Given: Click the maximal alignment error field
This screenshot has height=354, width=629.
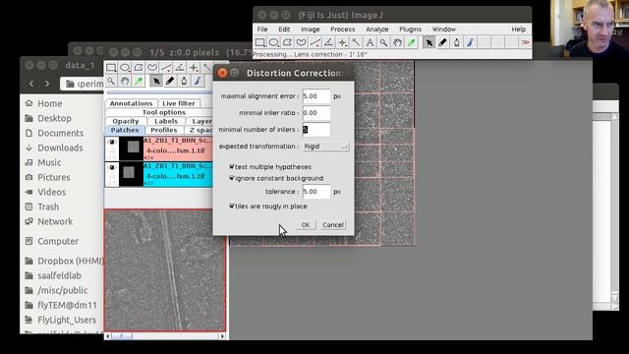Looking at the screenshot, I should 316,96.
